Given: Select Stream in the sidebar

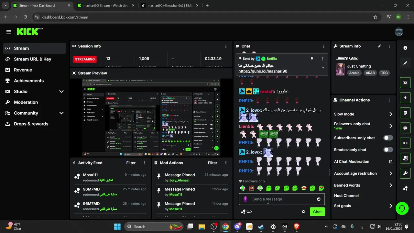Looking at the screenshot, I should pos(35,49).
